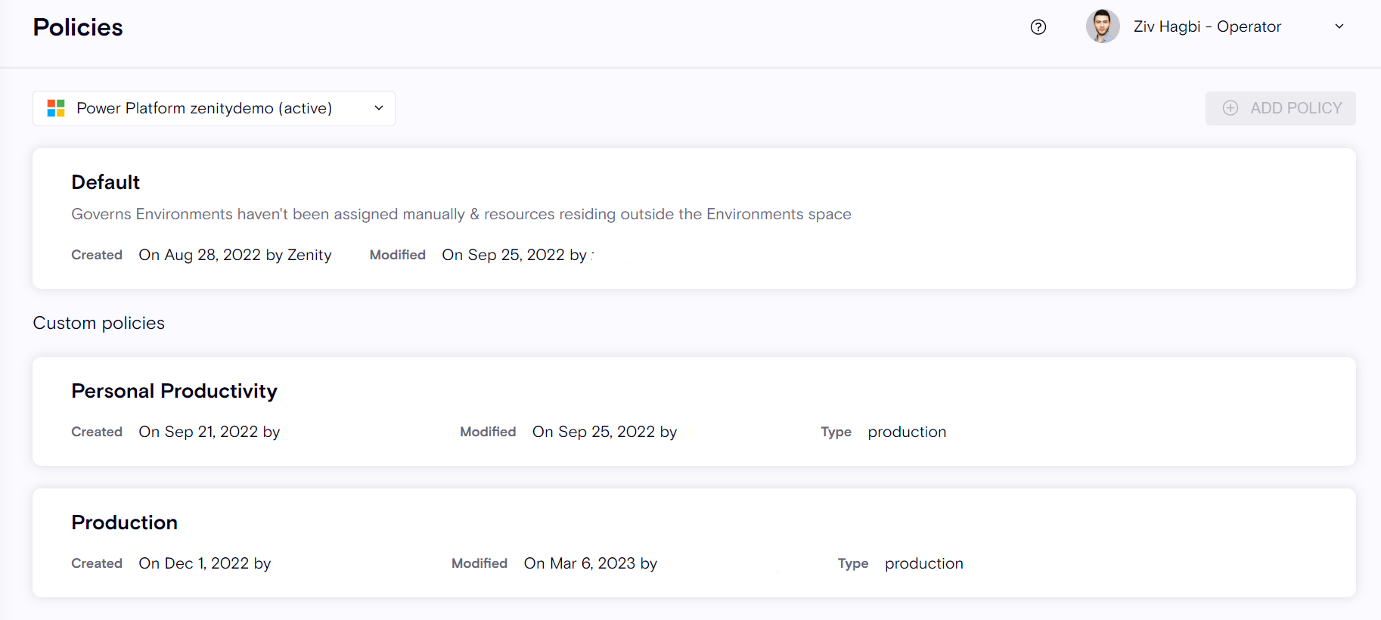This screenshot has width=1381, height=620.
Task: Click the Policies page heading
Action: [x=78, y=27]
